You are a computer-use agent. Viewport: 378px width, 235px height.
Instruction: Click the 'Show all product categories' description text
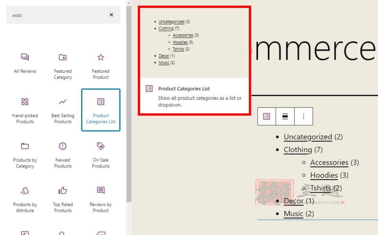pyautogui.click(x=200, y=101)
